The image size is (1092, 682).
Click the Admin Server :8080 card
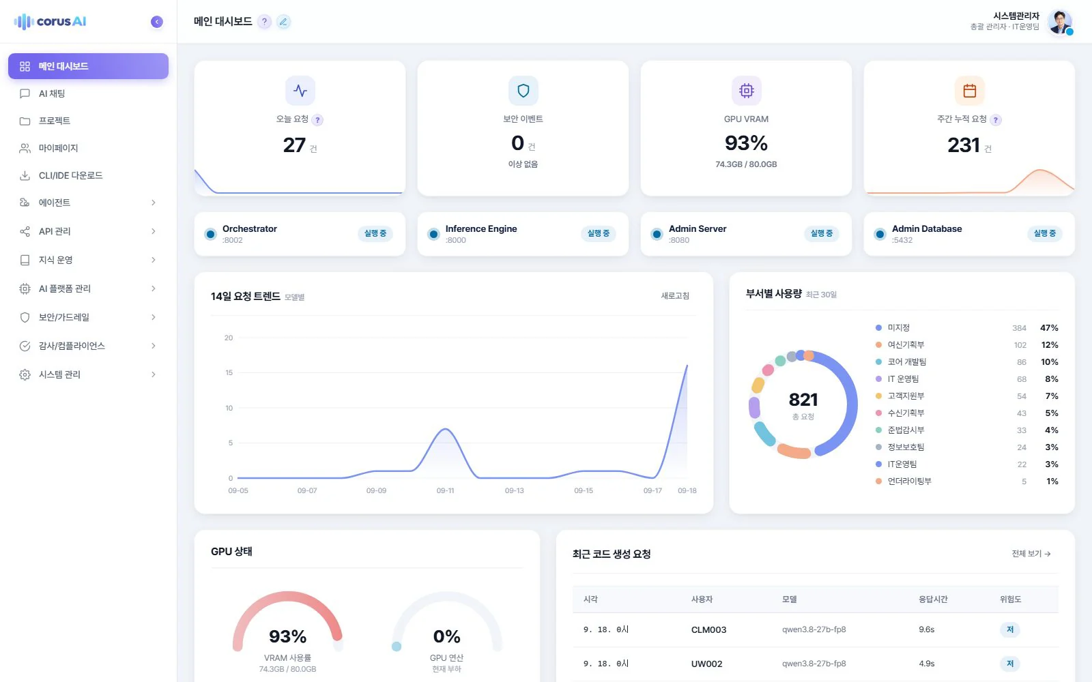coord(746,234)
